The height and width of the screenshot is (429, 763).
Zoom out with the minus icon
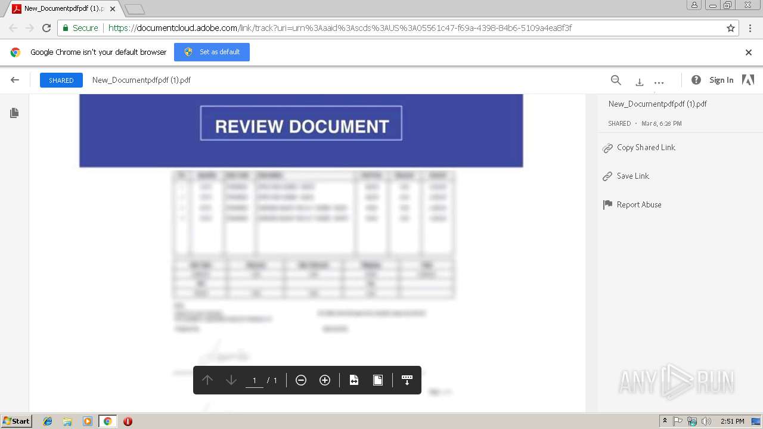pos(301,380)
